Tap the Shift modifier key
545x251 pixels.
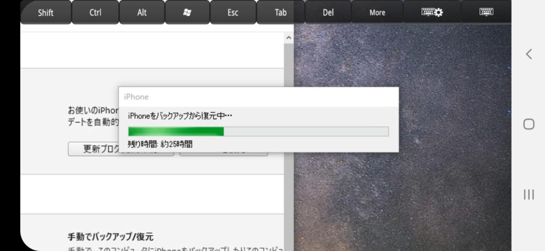tap(46, 13)
